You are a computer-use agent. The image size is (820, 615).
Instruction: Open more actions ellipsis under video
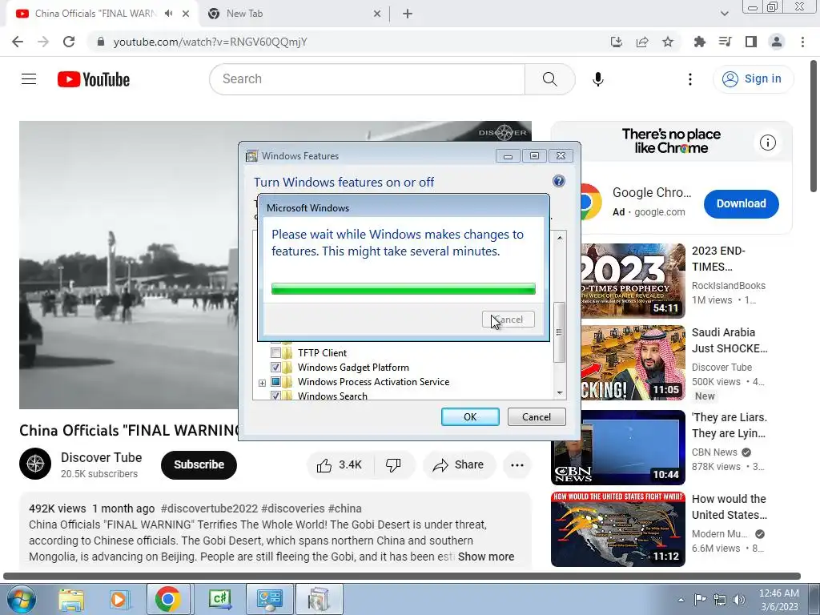(x=517, y=465)
